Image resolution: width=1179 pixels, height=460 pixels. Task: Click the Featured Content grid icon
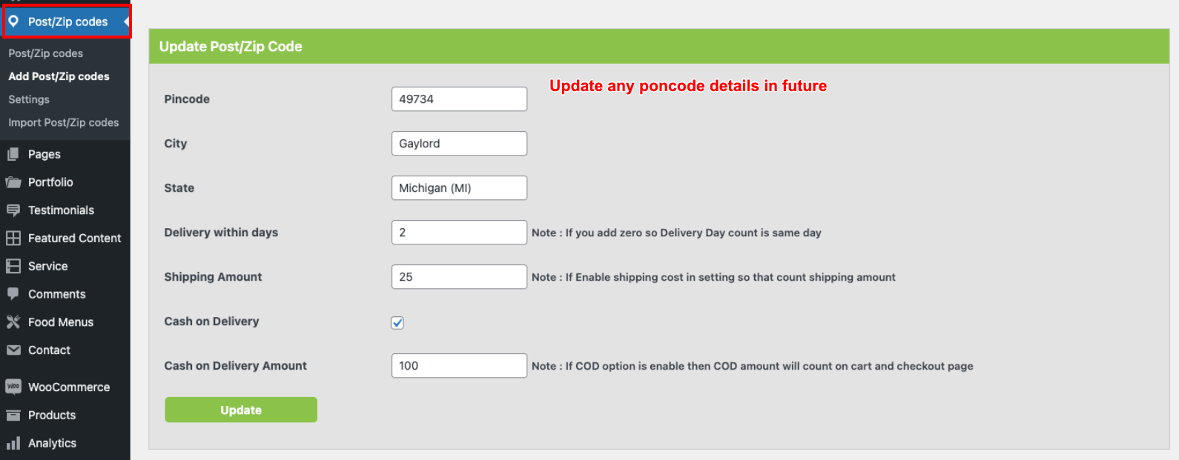pos(13,238)
